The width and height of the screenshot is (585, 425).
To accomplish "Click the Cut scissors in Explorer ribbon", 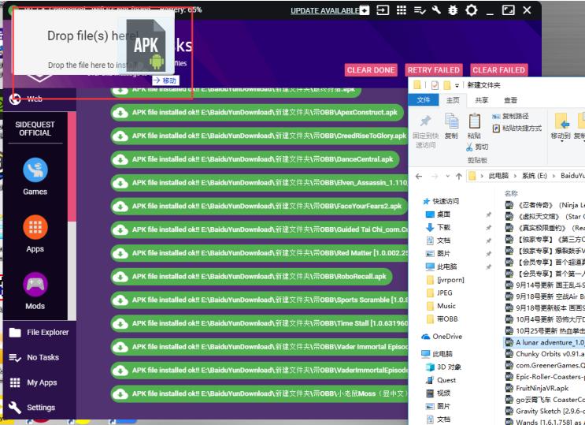I will coord(477,147).
